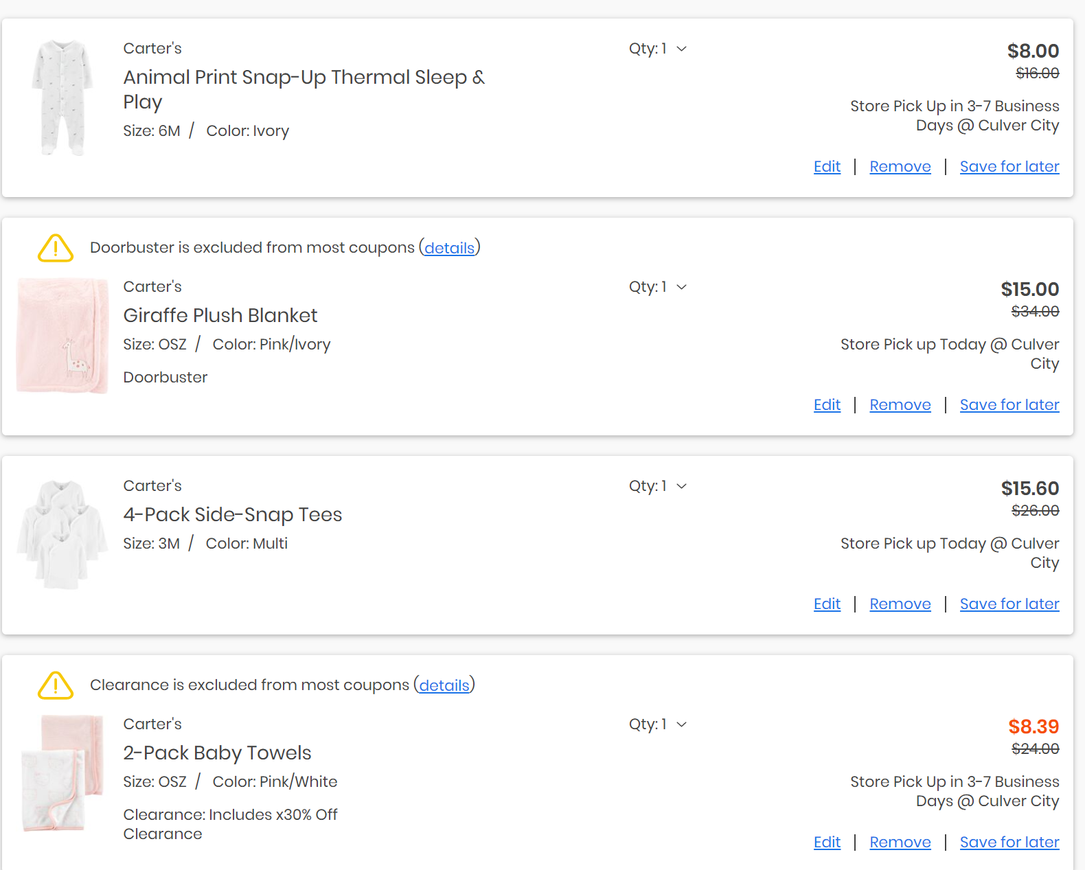Image resolution: width=1085 pixels, height=870 pixels.
Task: Click the Doorbuster warning triangle icon
Action: 56,248
